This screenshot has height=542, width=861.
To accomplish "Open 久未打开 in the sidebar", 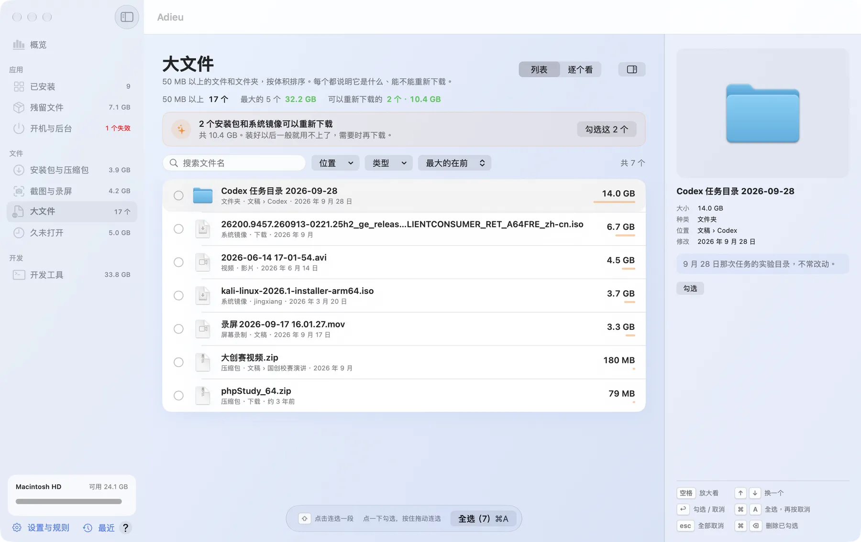I will [x=72, y=233].
